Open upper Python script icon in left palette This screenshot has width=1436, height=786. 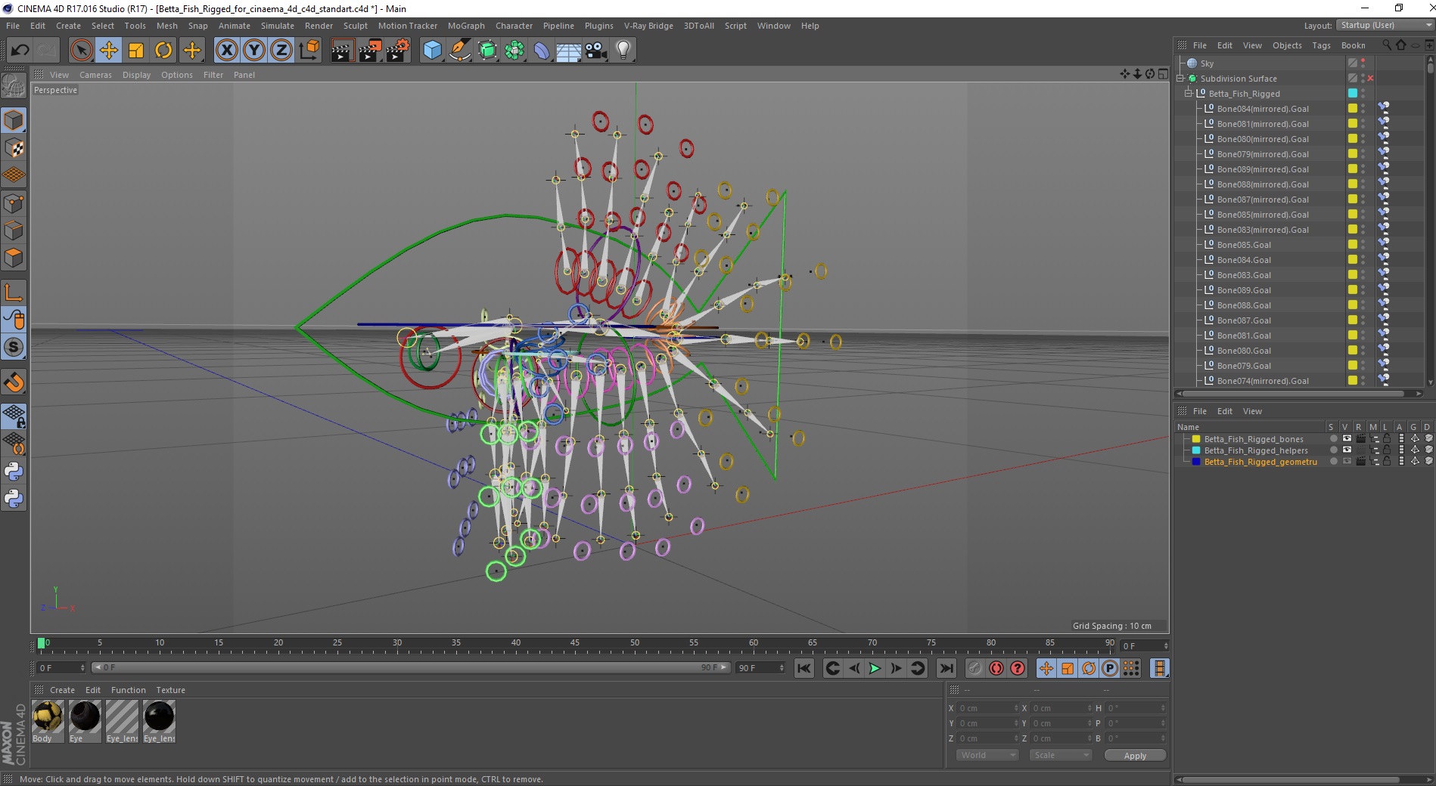pyautogui.click(x=14, y=472)
